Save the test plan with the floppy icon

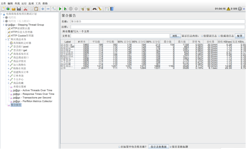coord(19,9)
